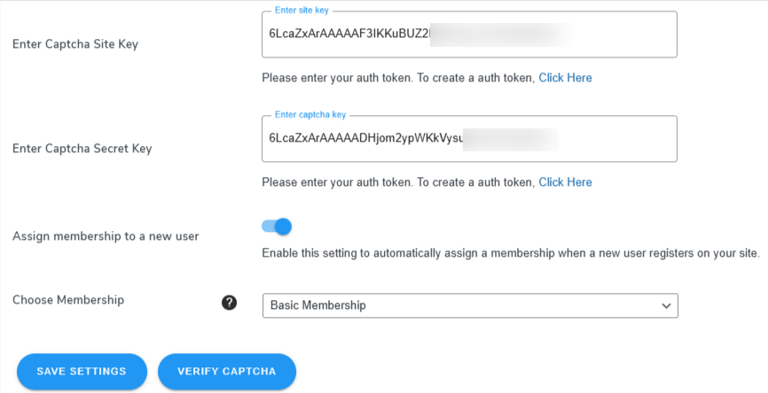Click the "Enter Captcha Site Key" row label
768x393 pixels.
[x=75, y=44]
